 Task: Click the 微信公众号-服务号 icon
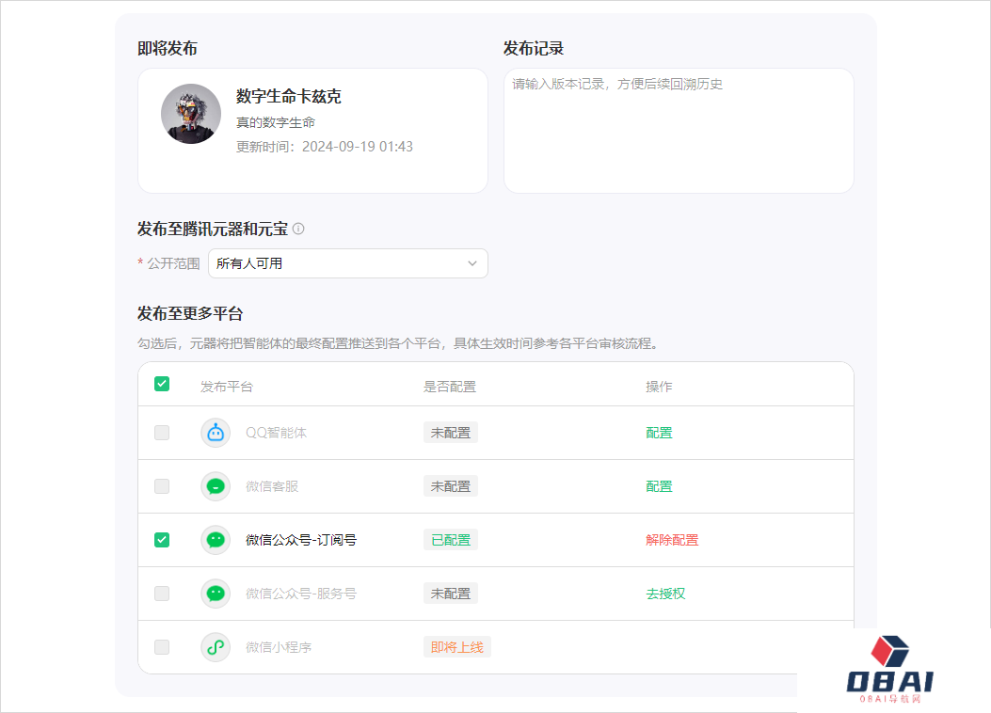[x=215, y=593]
